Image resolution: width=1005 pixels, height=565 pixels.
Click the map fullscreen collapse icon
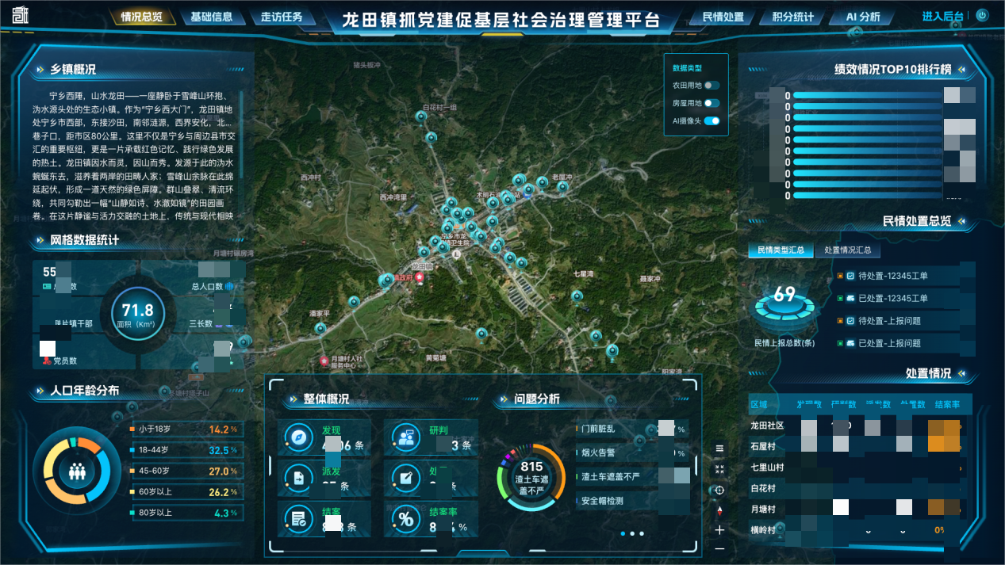coord(719,469)
